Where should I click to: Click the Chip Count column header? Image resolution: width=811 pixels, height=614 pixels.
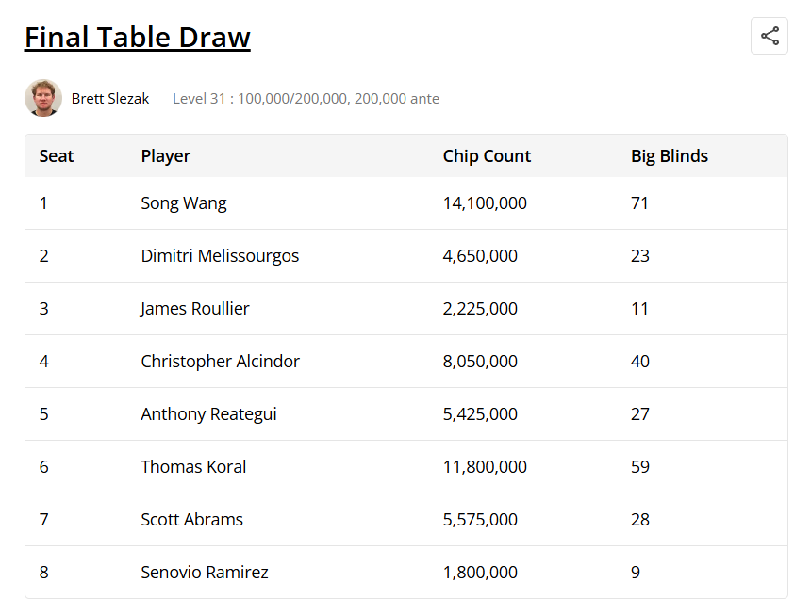487,156
